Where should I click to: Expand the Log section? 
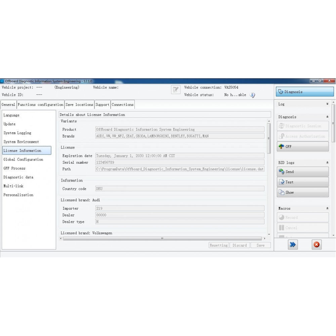pyautogui.click(x=327, y=104)
